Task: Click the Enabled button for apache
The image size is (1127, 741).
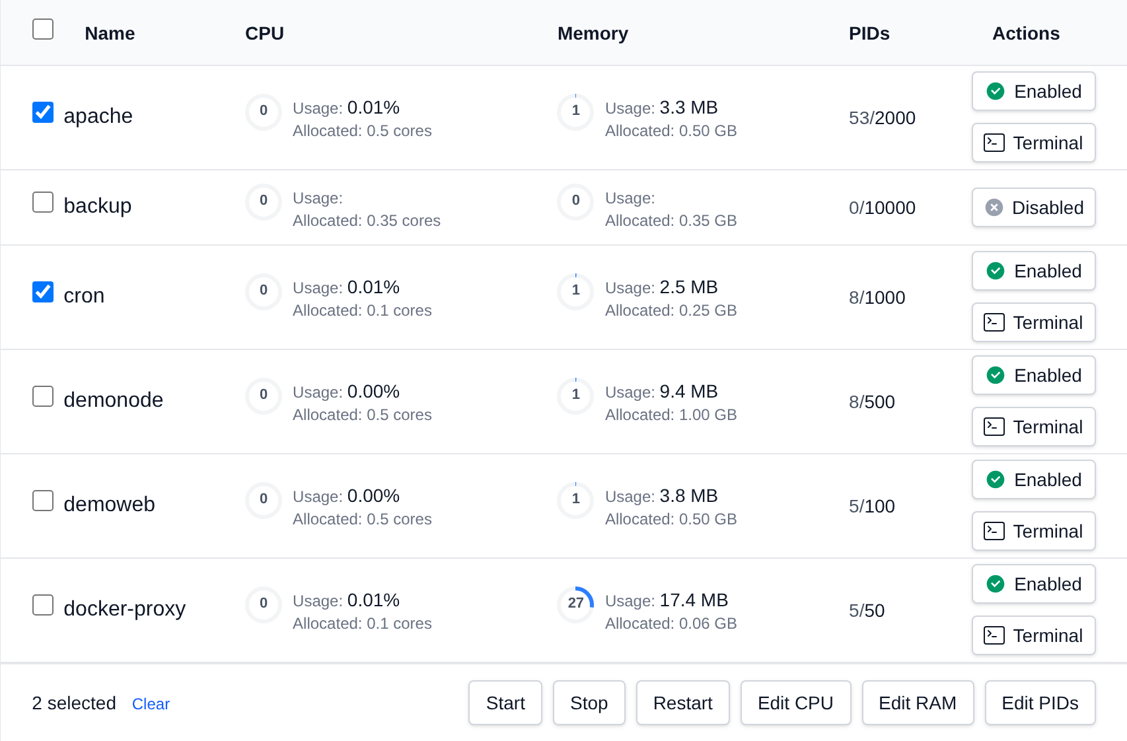Action: [x=1033, y=91]
